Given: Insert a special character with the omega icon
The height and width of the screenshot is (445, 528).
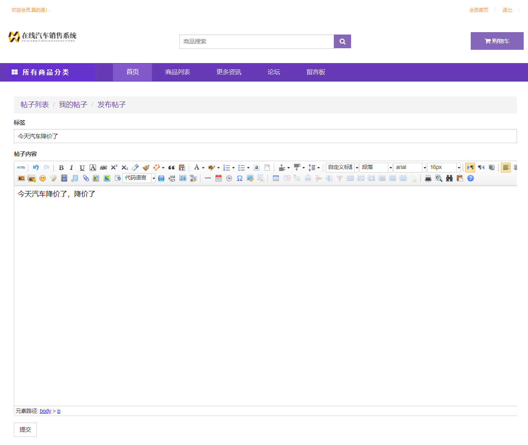Looking at the screenshot, I should (x=239, y=178).
